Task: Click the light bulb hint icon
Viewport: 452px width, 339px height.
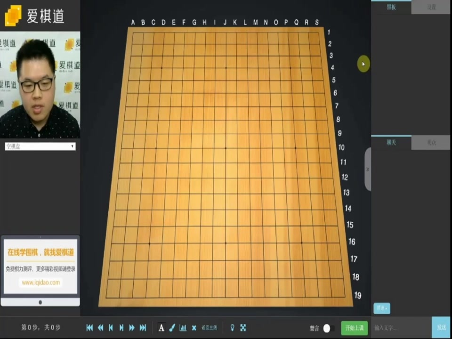Action: pyautogui.click(x=232, y=328)
